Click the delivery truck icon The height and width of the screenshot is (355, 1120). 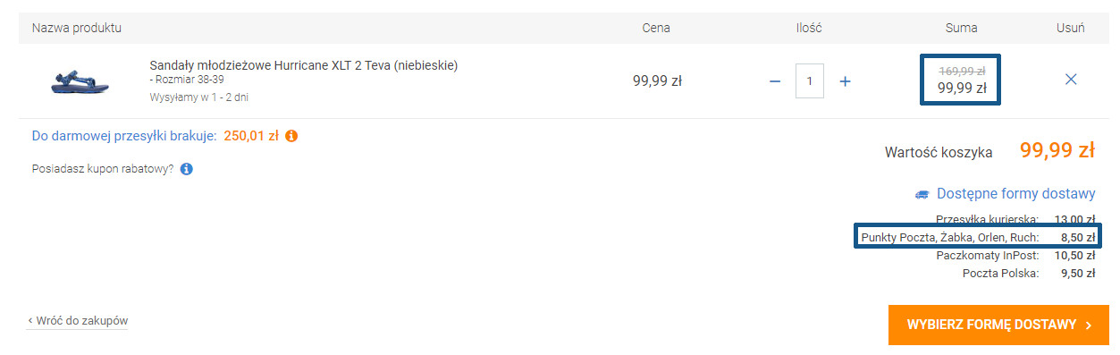click(x=922, y=194)
